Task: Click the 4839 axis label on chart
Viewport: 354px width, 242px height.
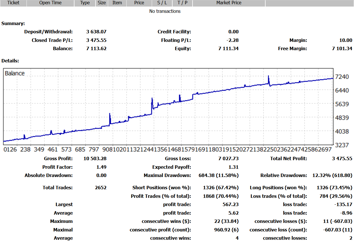Action: [342, 118]
